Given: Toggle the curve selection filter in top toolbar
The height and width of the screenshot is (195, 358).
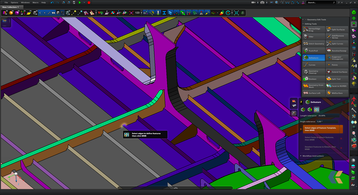Looking at the screenshot, I should tap(49, 13).
